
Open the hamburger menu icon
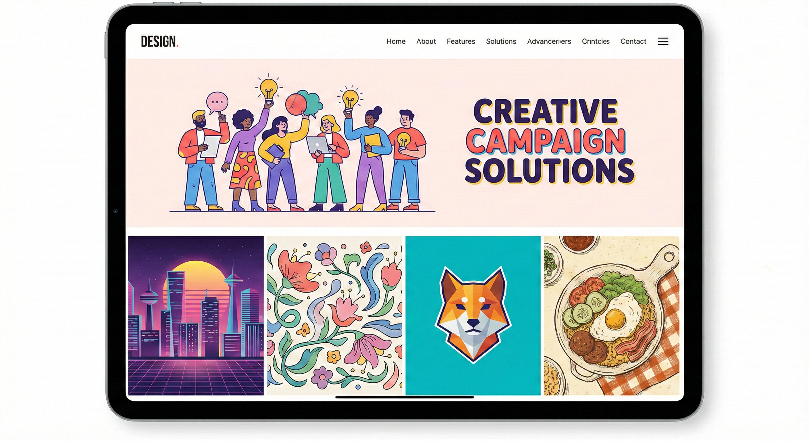663,41
